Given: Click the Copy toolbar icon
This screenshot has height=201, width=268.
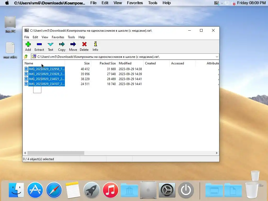Looking at the screenshot, I should tap(62, 44).
